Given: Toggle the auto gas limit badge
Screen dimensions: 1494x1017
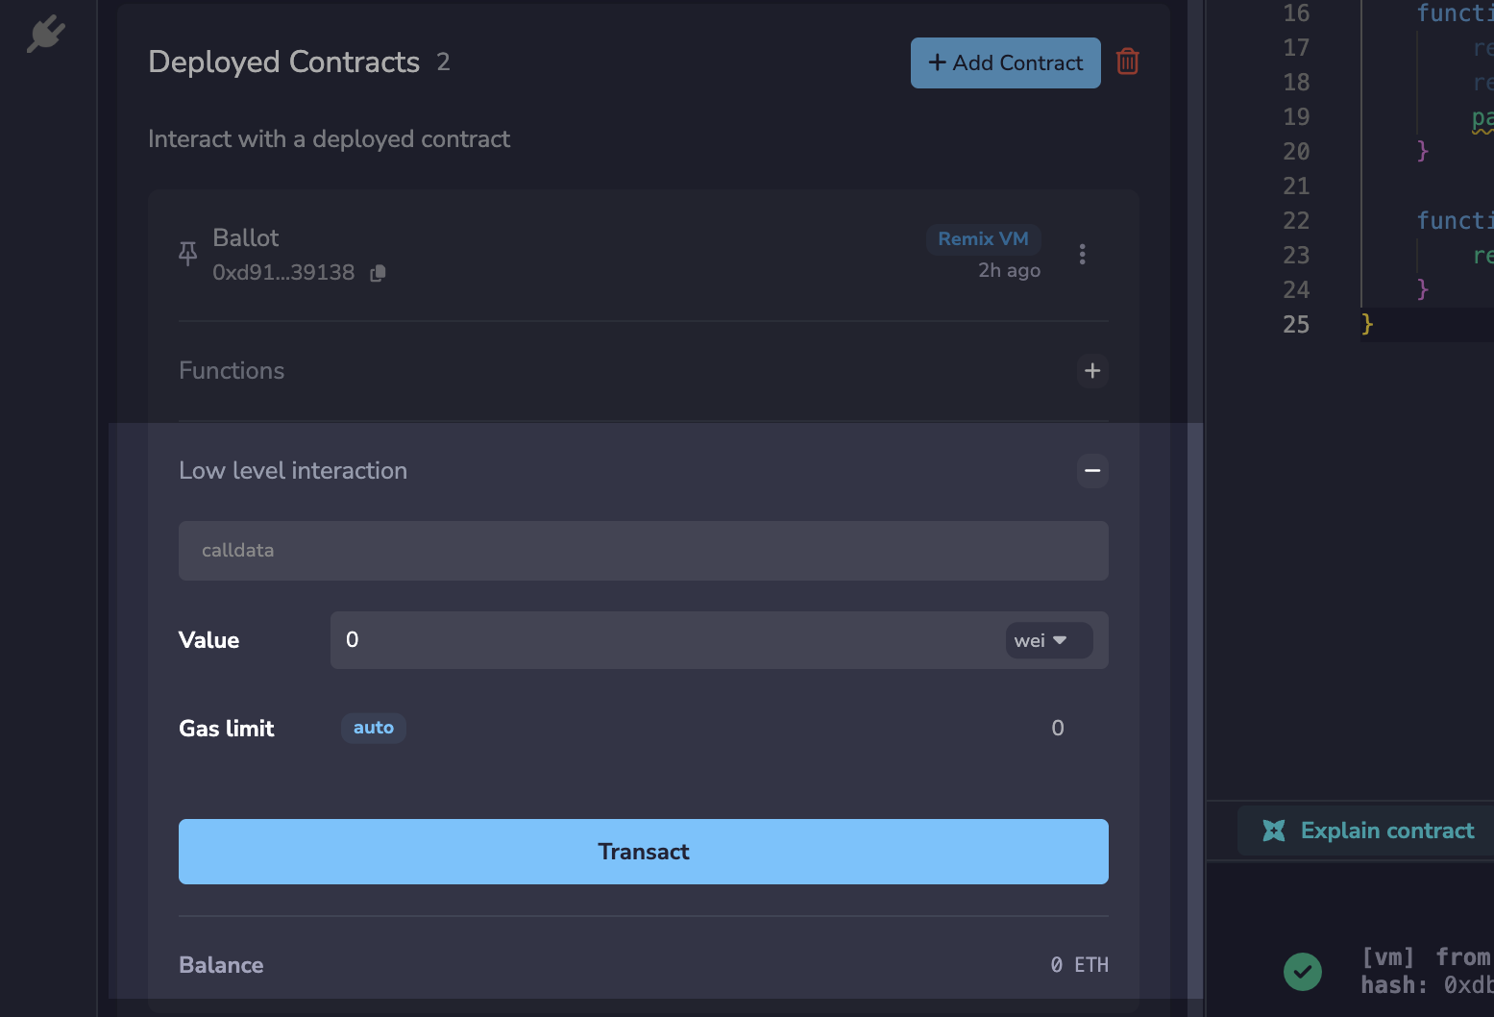Looking at the screenshot, I should [x=374, y=728].
